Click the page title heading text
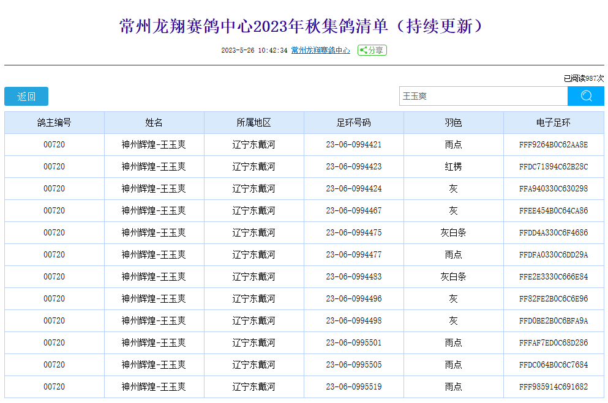608x403 pixels. (x=304, y=26)
